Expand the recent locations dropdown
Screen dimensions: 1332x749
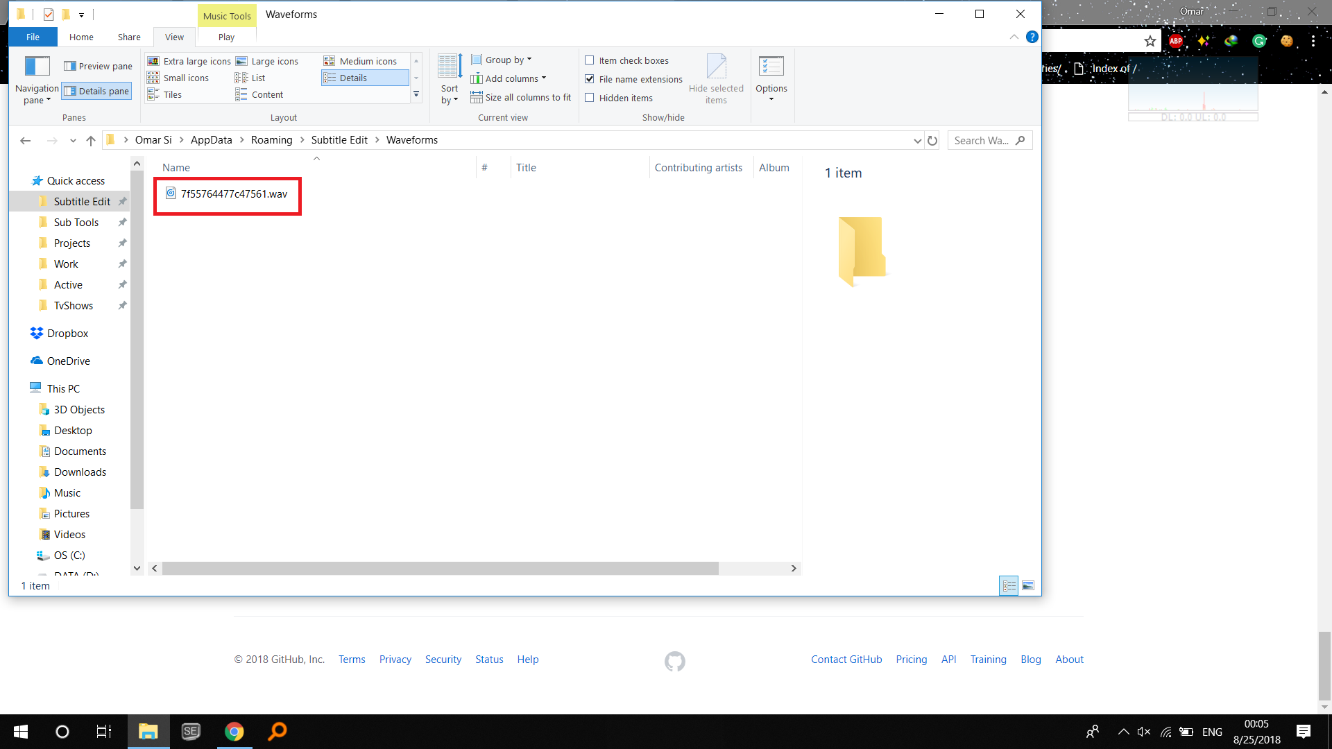(x=73, y=140)
